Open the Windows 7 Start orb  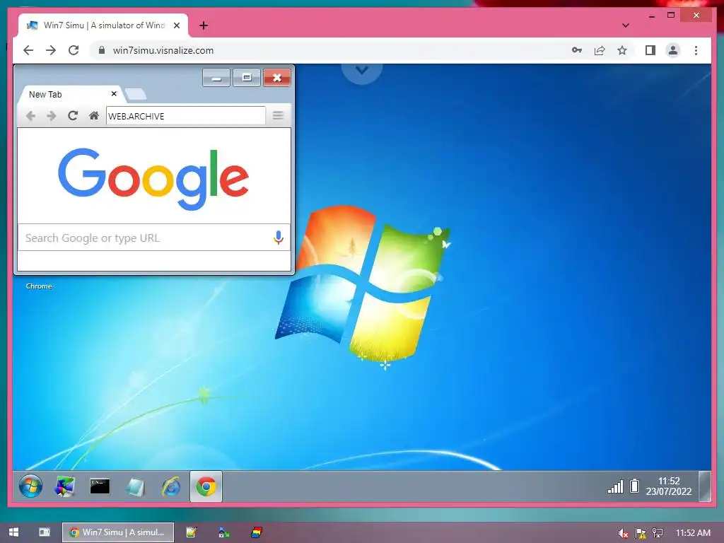(x=30, y=486)
